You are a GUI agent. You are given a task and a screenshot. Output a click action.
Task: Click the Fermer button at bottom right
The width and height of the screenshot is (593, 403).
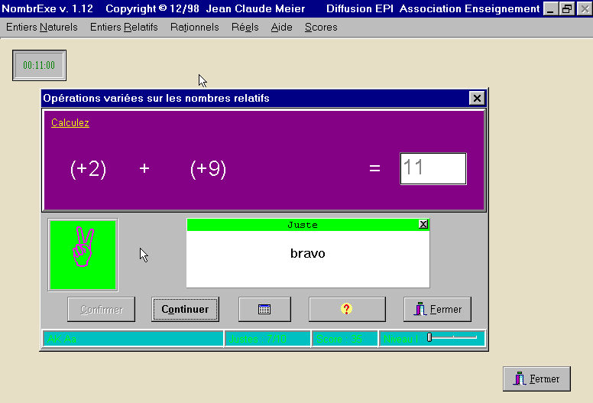point(536,379)
